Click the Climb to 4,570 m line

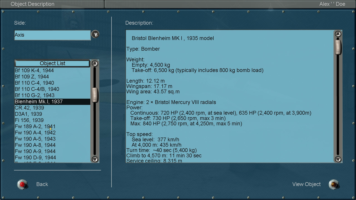point(164,156)
